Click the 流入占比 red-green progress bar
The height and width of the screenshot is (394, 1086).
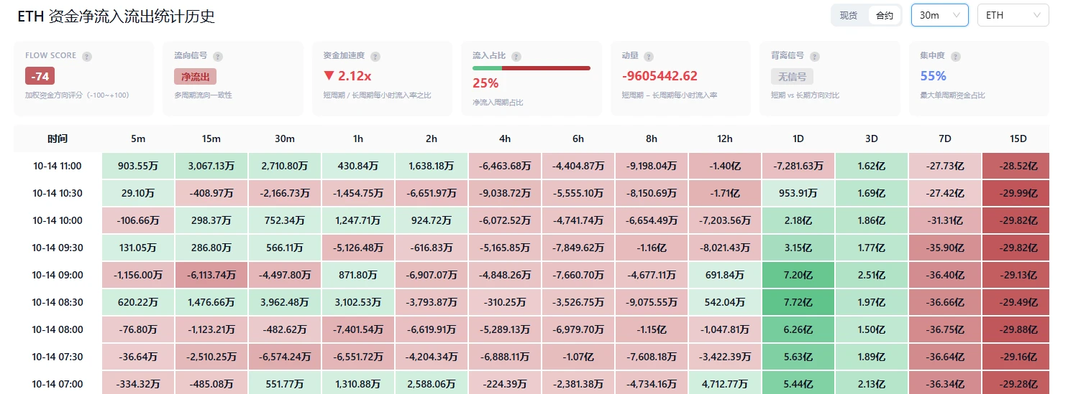(x=531, y=68)
